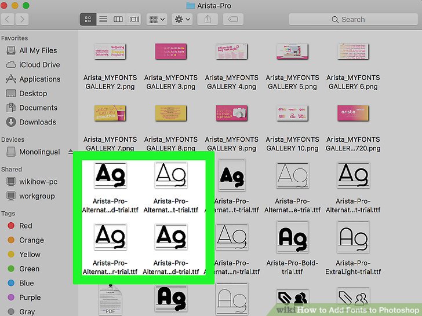This screenshot has width=422, height=316.
Task: Click into the Search field
Action: [x=354, y=19]
